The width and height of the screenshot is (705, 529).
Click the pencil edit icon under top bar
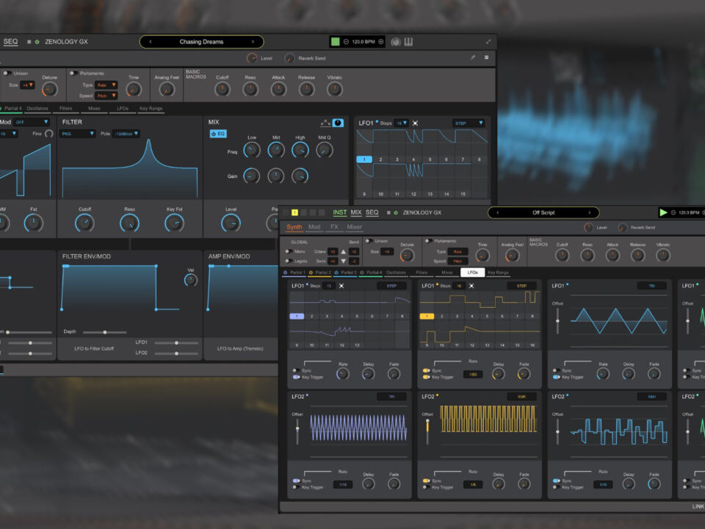(x=473, y=57)
